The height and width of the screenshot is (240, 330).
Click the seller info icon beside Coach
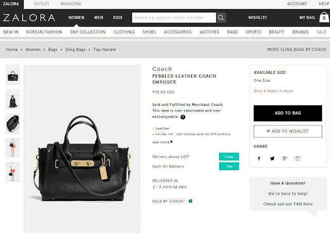(190, 201)
